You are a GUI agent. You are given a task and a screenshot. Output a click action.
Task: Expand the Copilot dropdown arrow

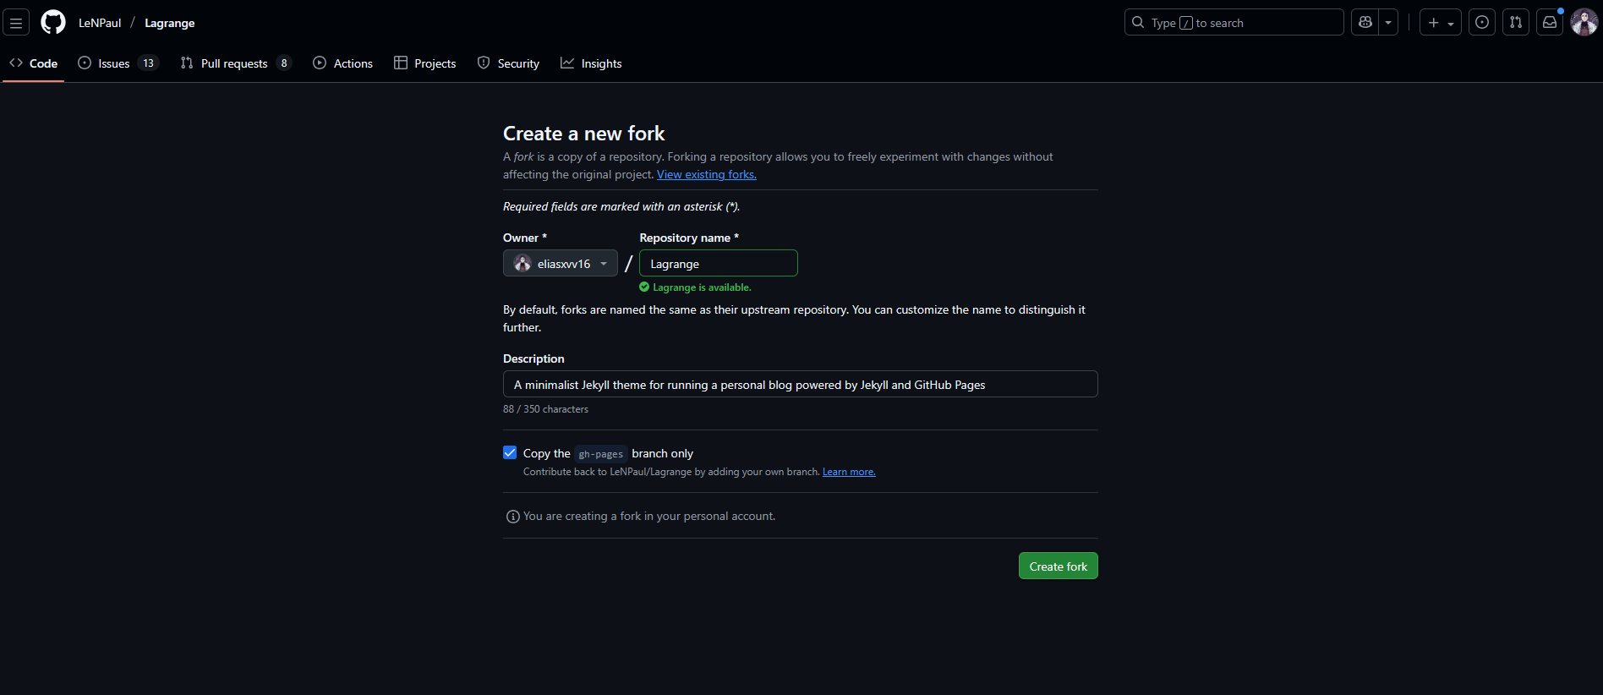point(1388,23)
